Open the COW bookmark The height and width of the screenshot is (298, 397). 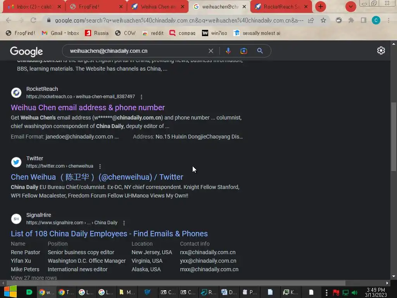click(125, 33)
